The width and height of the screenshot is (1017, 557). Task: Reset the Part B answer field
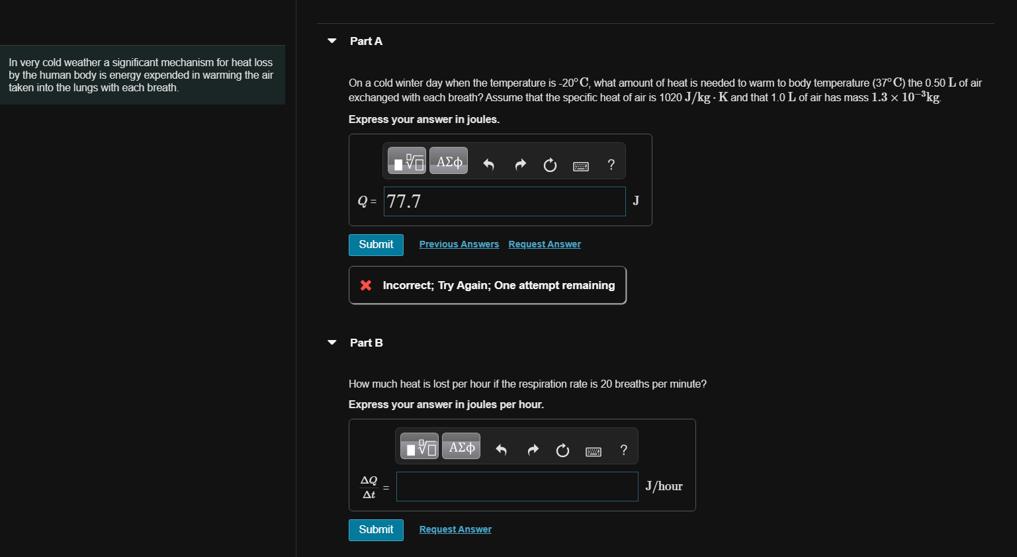tap(562, 450)
